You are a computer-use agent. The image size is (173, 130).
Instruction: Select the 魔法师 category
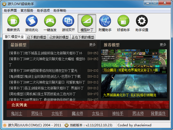(x=77, y=114)
